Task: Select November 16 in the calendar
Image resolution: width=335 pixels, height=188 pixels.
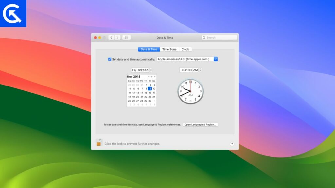Action: coord(150,93)
